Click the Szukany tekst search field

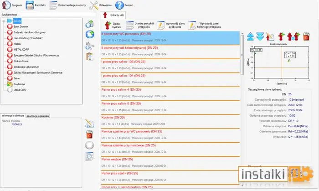click(57, 15)
